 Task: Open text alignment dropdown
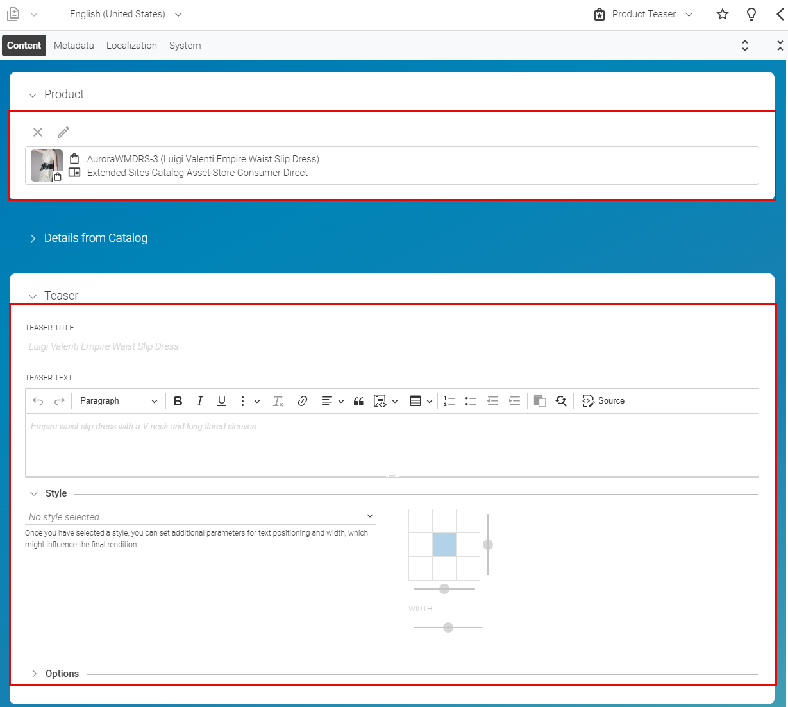coord(333,401)
